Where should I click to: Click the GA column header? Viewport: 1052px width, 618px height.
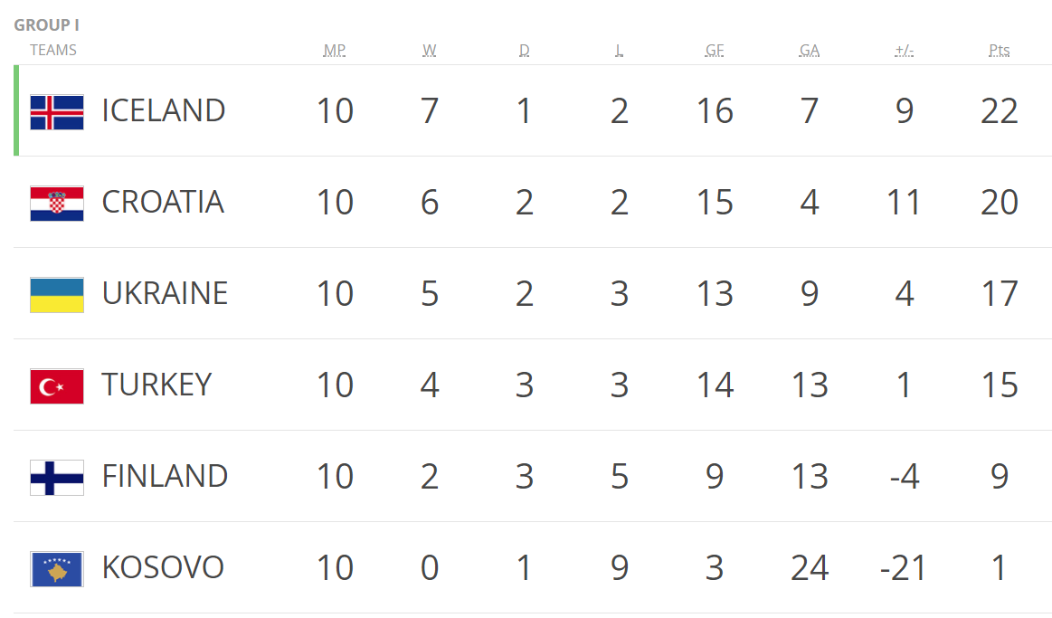click(x=810, y=51)
